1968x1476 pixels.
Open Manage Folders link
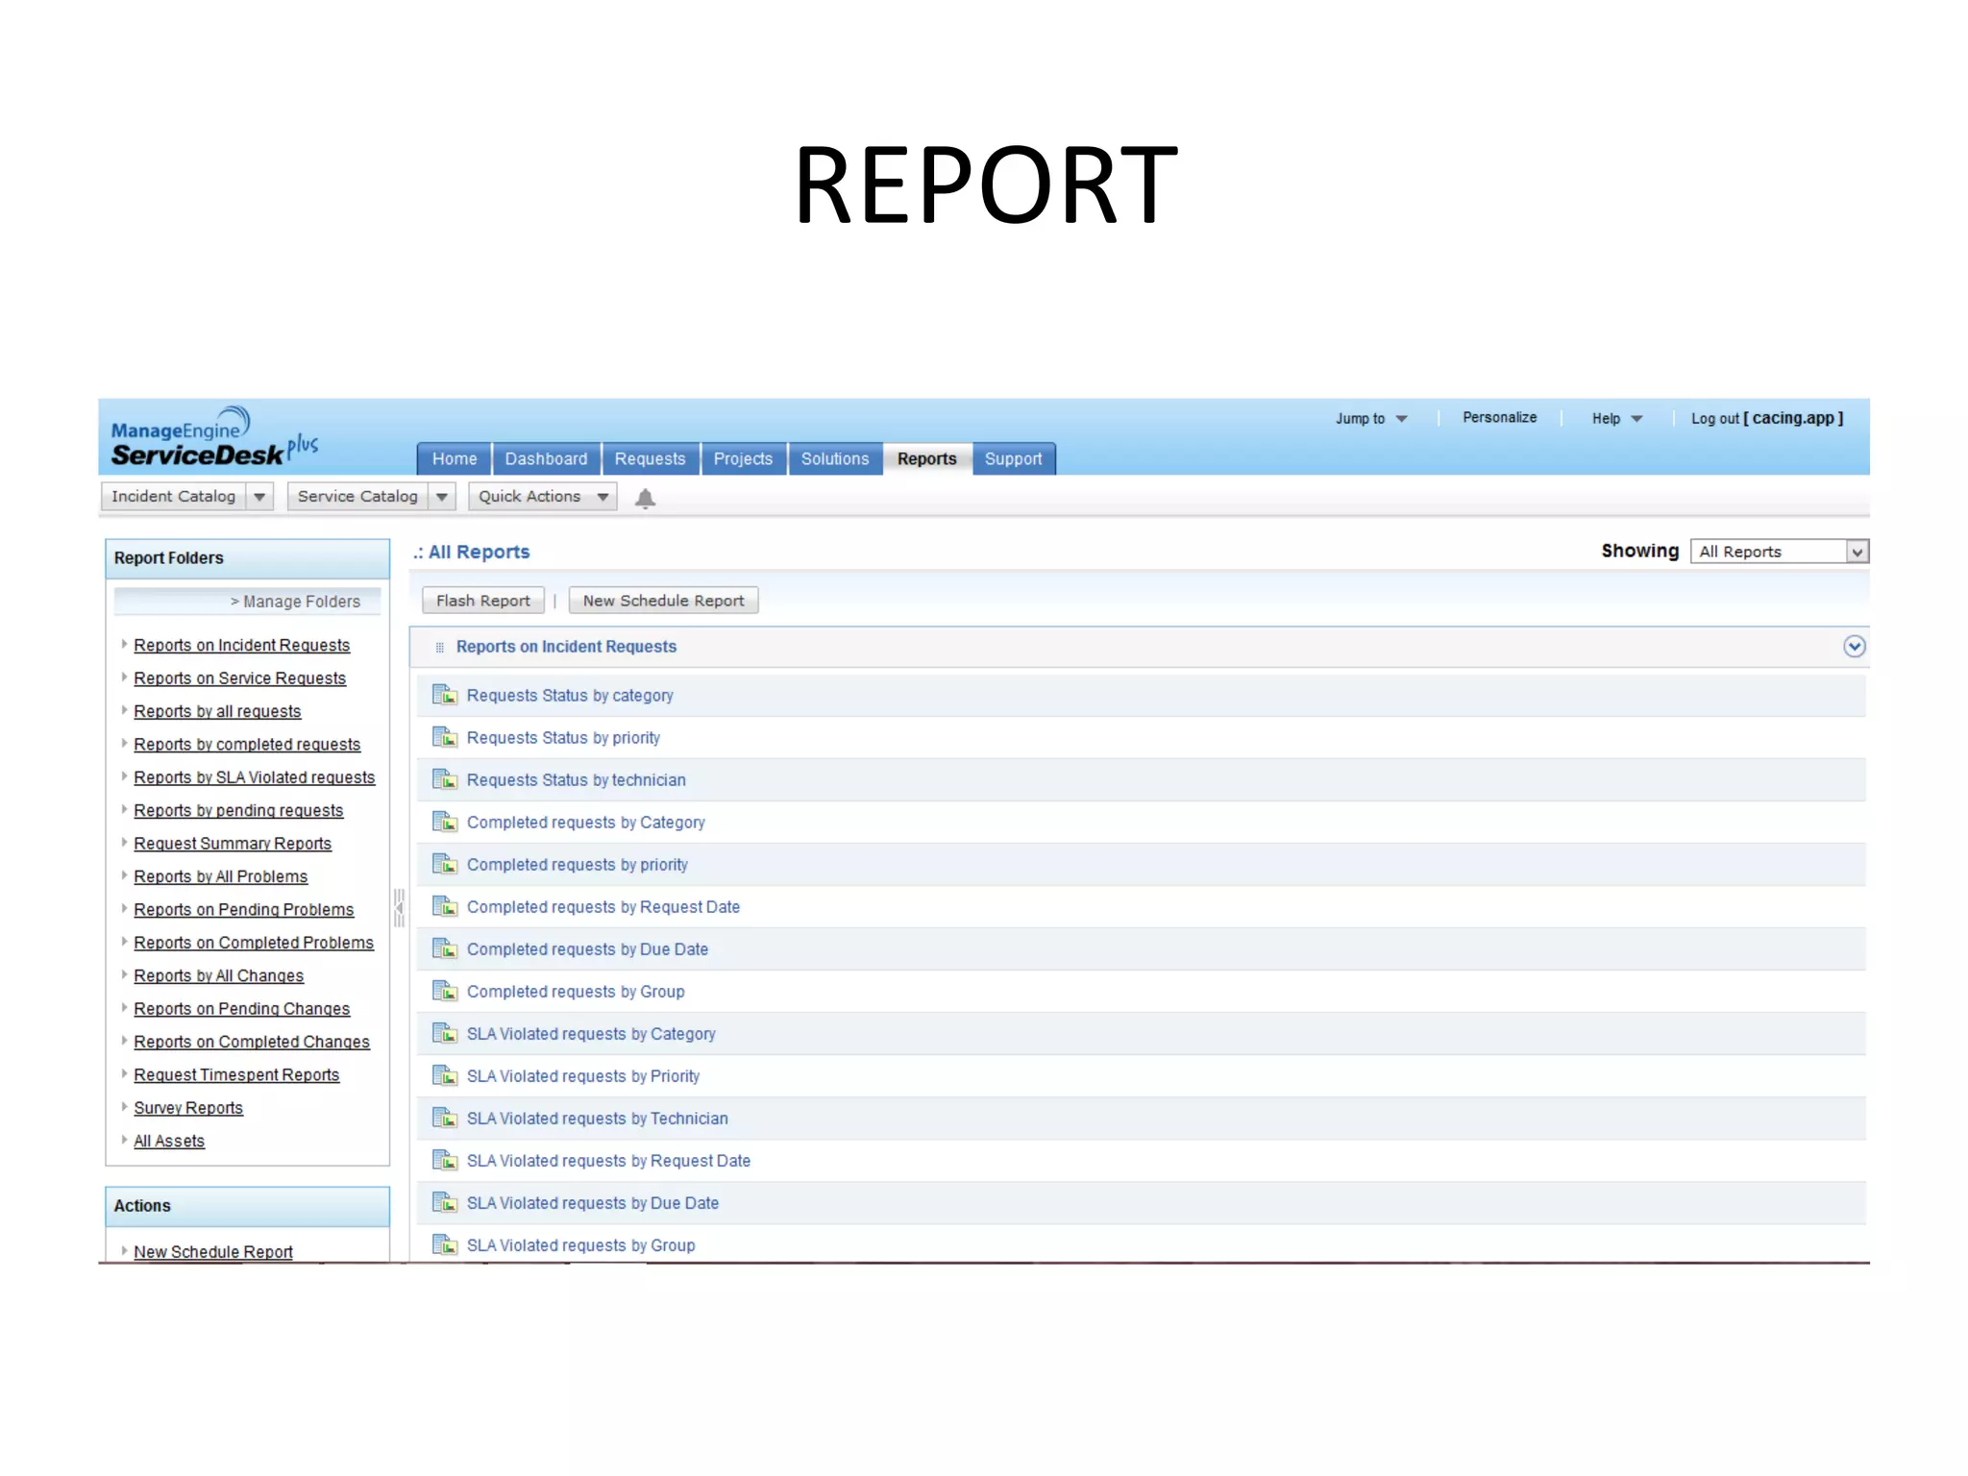295,602
